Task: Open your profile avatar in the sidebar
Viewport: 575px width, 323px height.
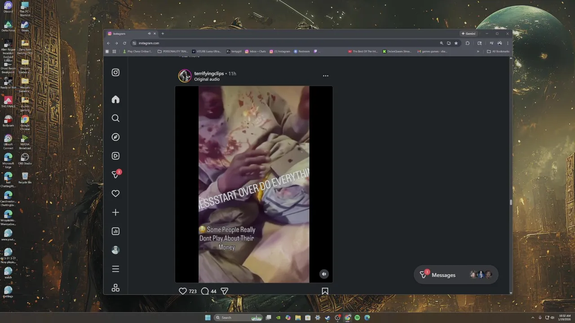Action: pos(115,250)
